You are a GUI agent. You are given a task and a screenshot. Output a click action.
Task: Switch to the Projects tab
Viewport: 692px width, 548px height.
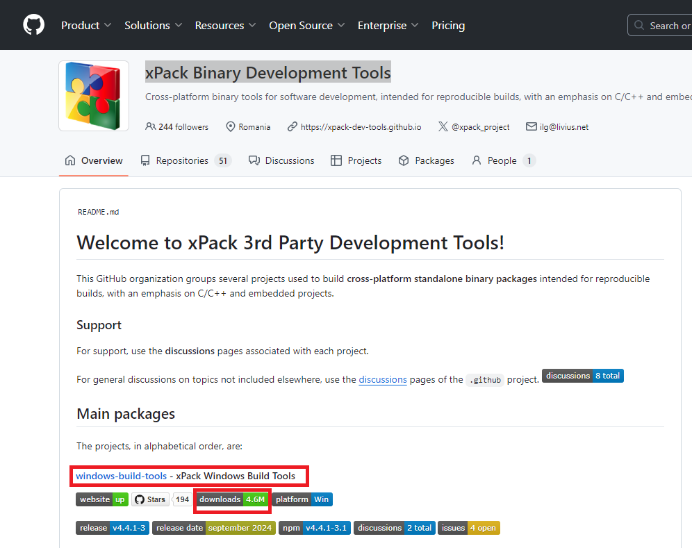[x=356, y=160]
